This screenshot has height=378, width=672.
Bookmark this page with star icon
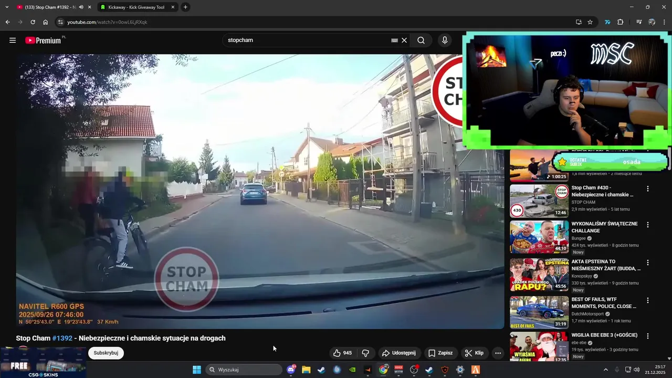(x=590, y=22)
